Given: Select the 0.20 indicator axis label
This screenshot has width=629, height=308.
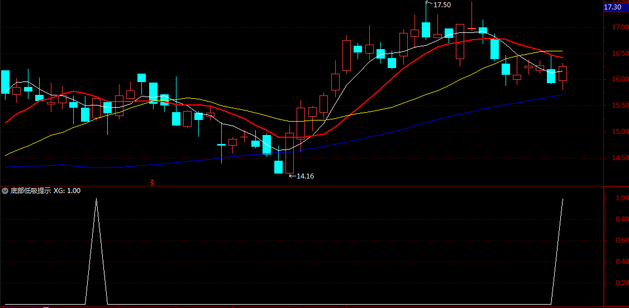Looking at the screenshot, I should pos(622,283).
